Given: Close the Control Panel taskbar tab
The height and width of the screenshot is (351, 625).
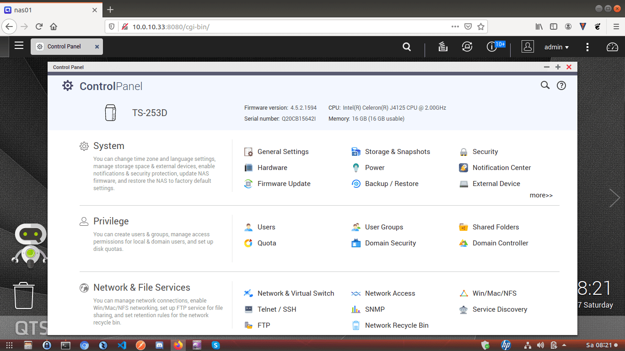Looking at the screenshot, I should pyautogui.click(x=97, y=47).
